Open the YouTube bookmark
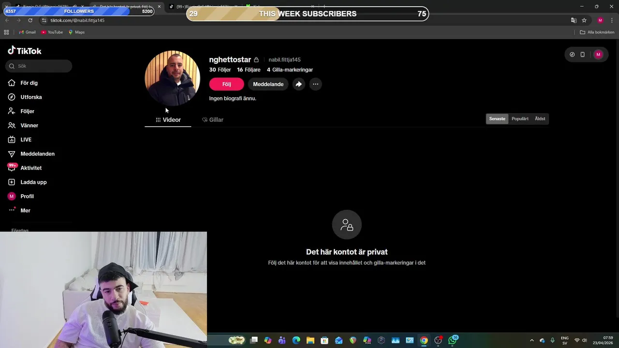 coord(52,32)
